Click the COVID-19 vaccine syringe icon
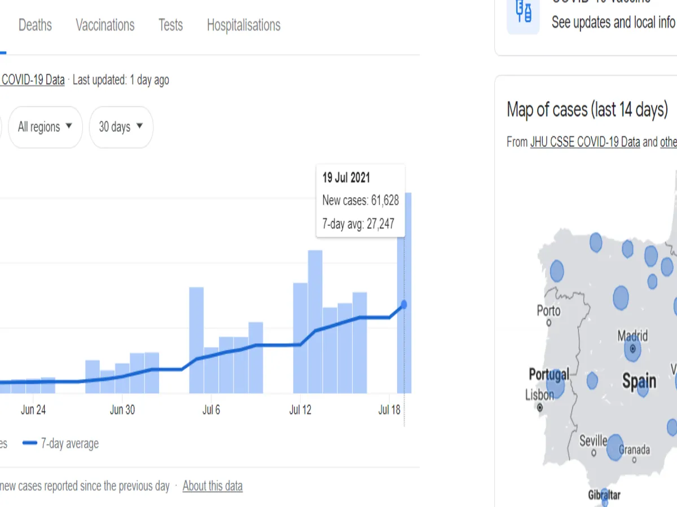 (x=524, y=12)
